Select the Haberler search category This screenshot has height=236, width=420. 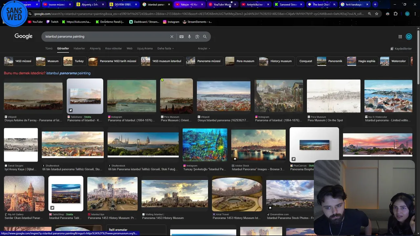click(x=79, y=49)
